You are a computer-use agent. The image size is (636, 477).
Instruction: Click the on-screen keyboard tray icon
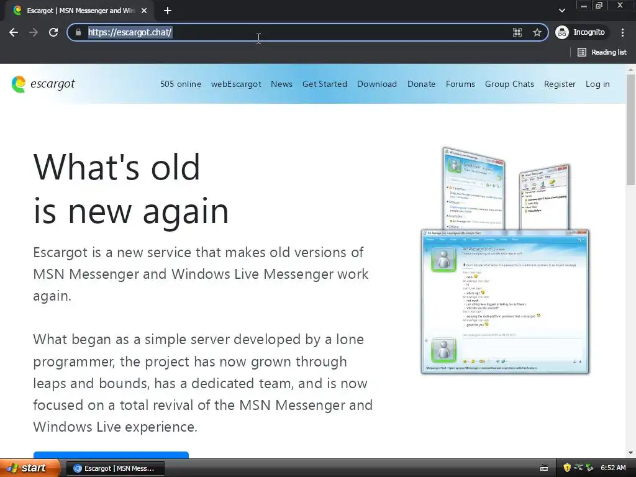tap(544, 468)
